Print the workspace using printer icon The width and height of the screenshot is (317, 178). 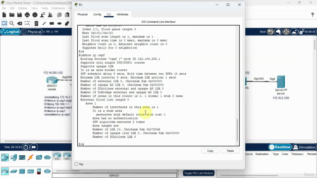pos(27,15)
